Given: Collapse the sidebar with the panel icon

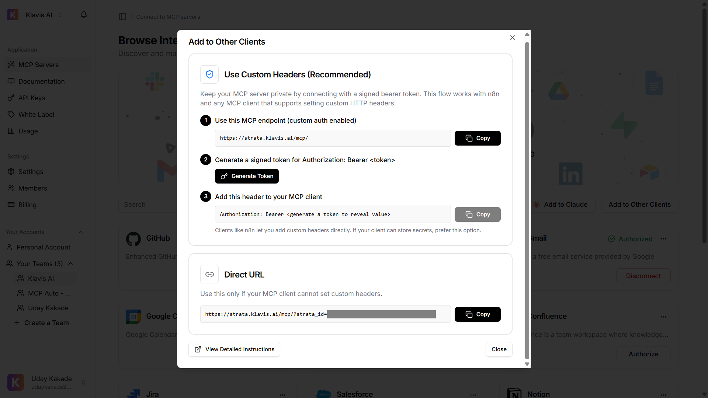Looking at the screenshot, I should [123, 17].
